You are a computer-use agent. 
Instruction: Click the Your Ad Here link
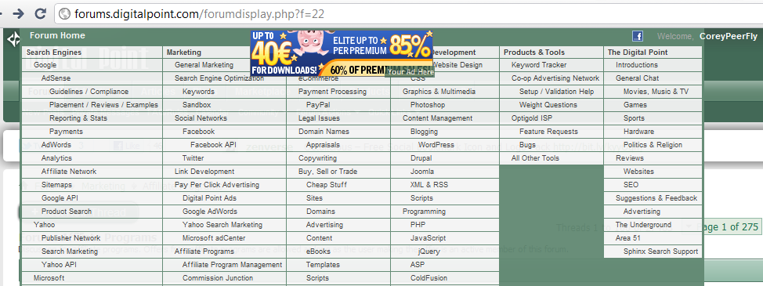(x=410, y=72)
